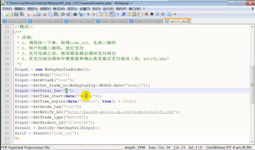Close the WxPay.Config.php tab

(61, 21)
